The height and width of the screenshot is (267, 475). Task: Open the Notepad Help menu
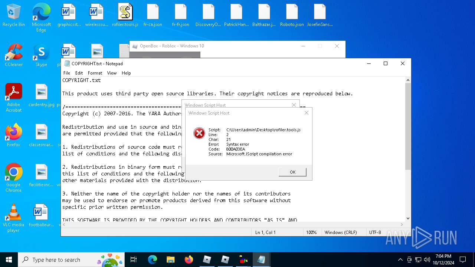point(126,73)
